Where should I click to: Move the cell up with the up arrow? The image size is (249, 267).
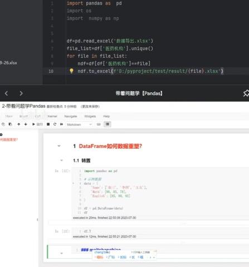tap(18, 124)
